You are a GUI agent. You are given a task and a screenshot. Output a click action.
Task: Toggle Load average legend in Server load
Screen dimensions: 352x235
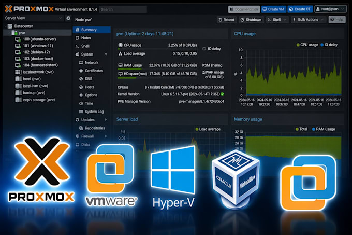pyautogui.click(x=208, y=129)
